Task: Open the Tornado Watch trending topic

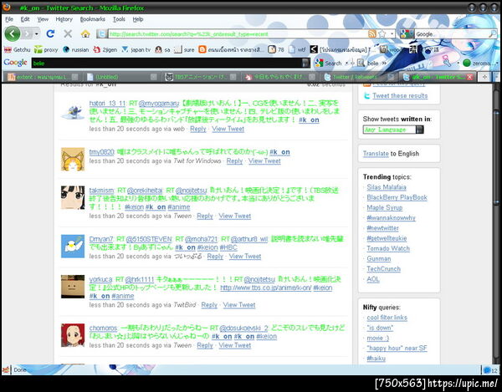Action: [388, 248]
